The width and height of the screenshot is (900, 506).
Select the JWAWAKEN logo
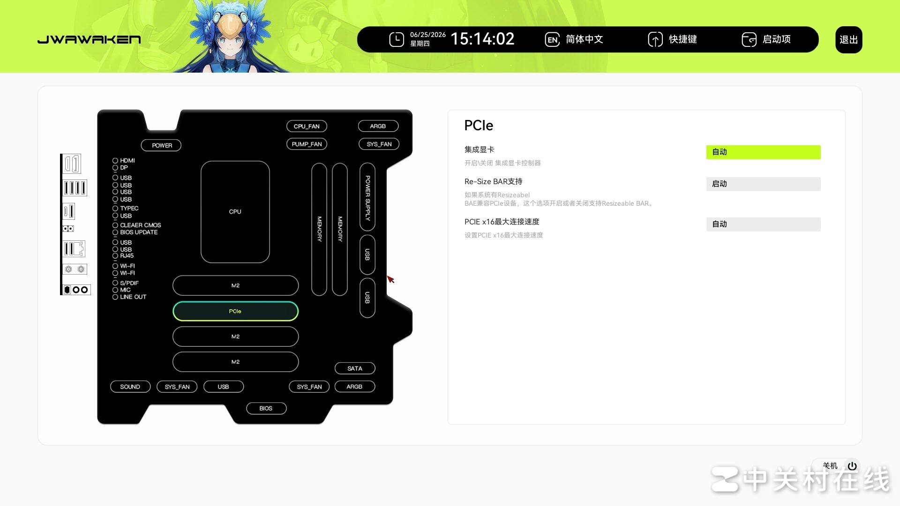pos(89,39)
